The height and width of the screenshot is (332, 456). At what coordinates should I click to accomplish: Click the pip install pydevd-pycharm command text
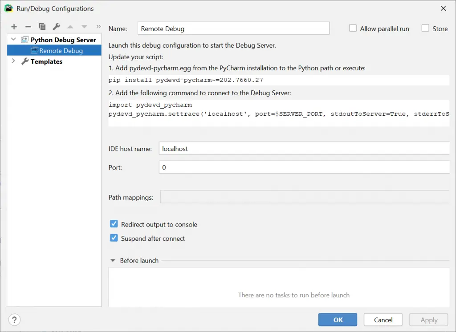[186, 80]
